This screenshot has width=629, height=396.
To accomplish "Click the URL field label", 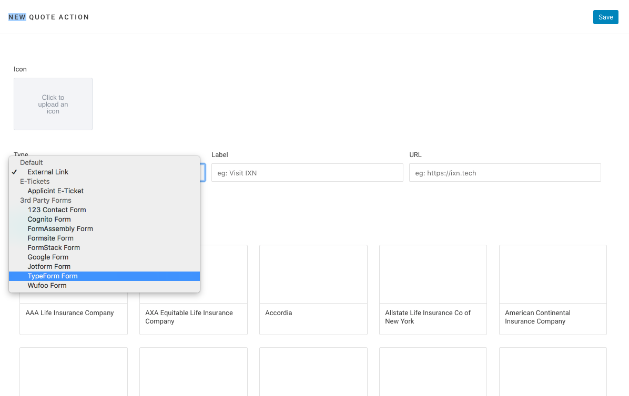I will coord(415,155).
